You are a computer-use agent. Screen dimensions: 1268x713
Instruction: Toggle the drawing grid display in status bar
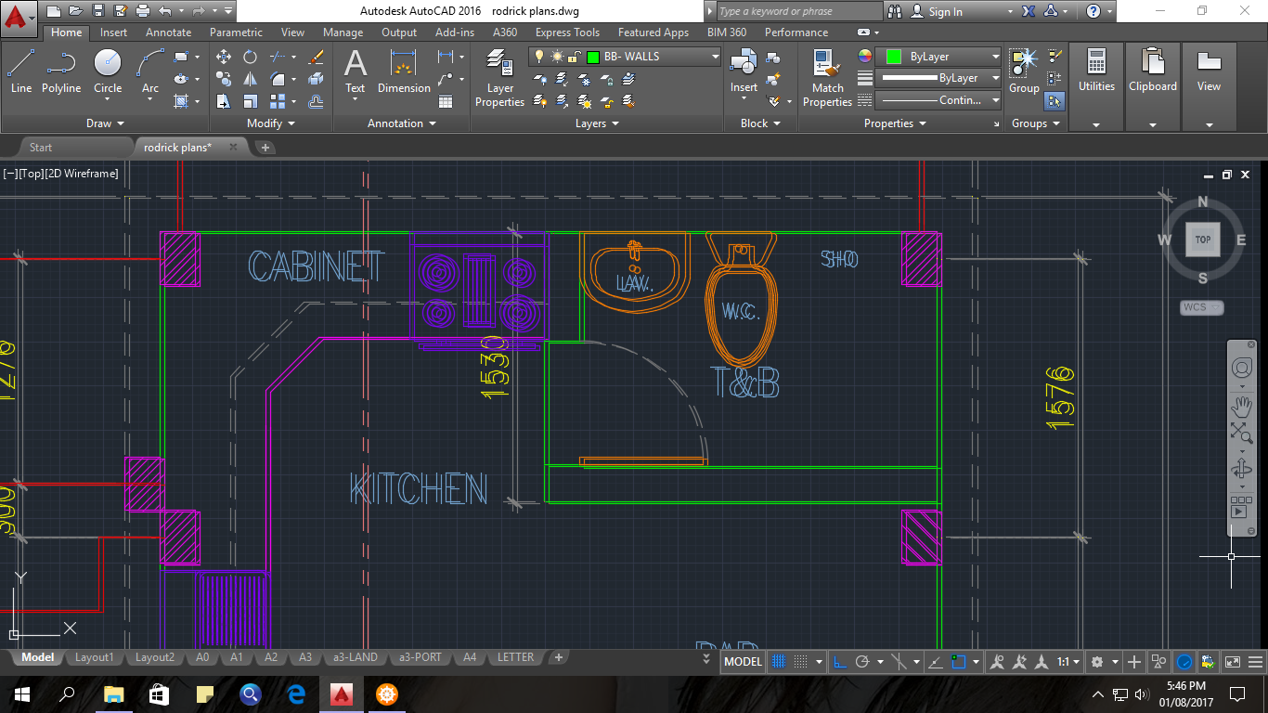pyautogui.click(x=779, y=662)
